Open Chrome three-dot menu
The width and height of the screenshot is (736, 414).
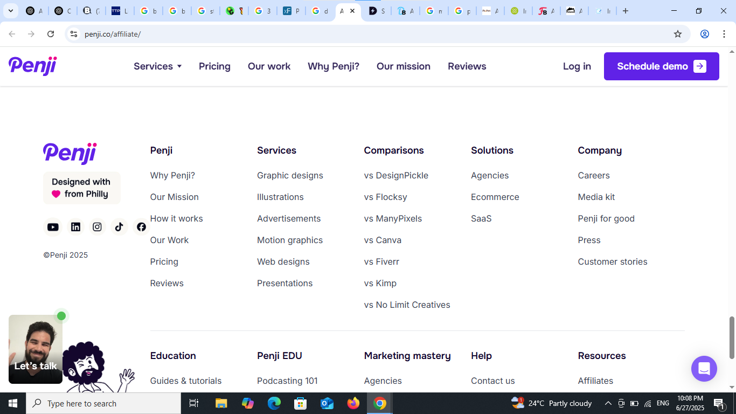pos(724,34)
